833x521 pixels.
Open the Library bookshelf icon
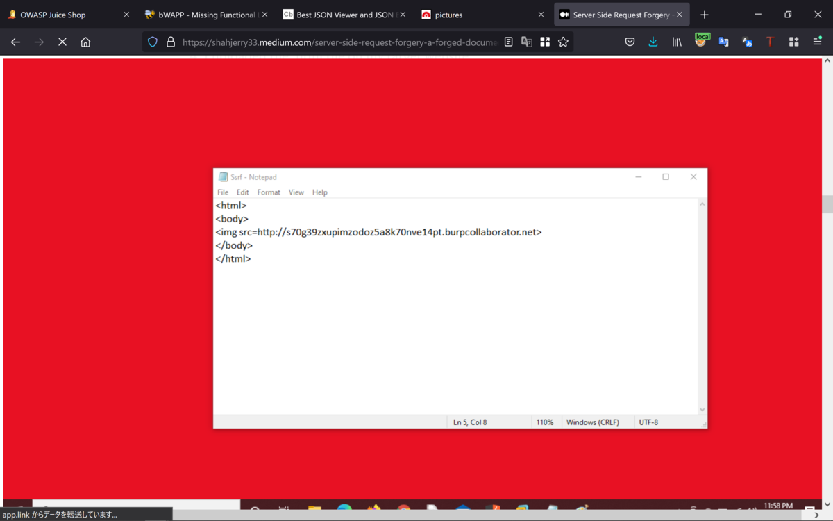pos(677,42)
